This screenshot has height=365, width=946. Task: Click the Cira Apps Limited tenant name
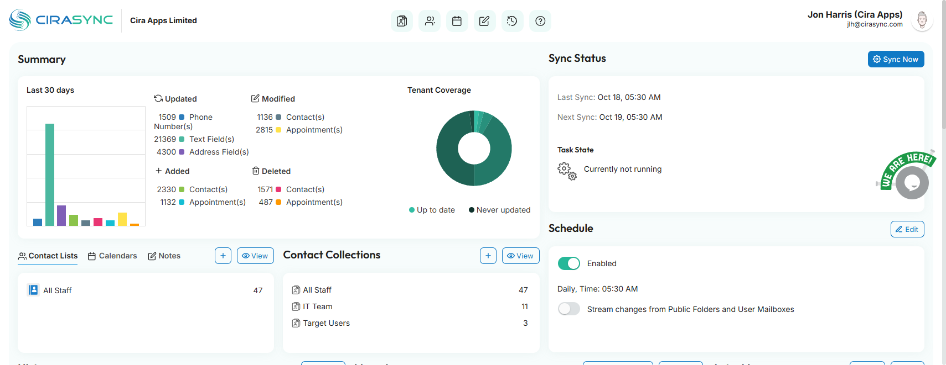point(163,20)
